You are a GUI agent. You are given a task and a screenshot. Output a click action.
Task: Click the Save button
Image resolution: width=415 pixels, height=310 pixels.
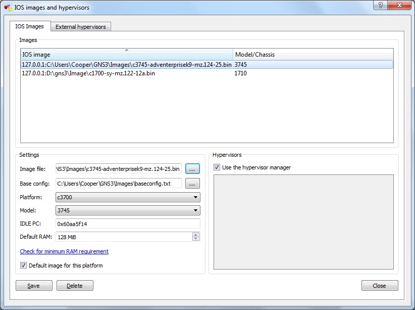(34, 286)
